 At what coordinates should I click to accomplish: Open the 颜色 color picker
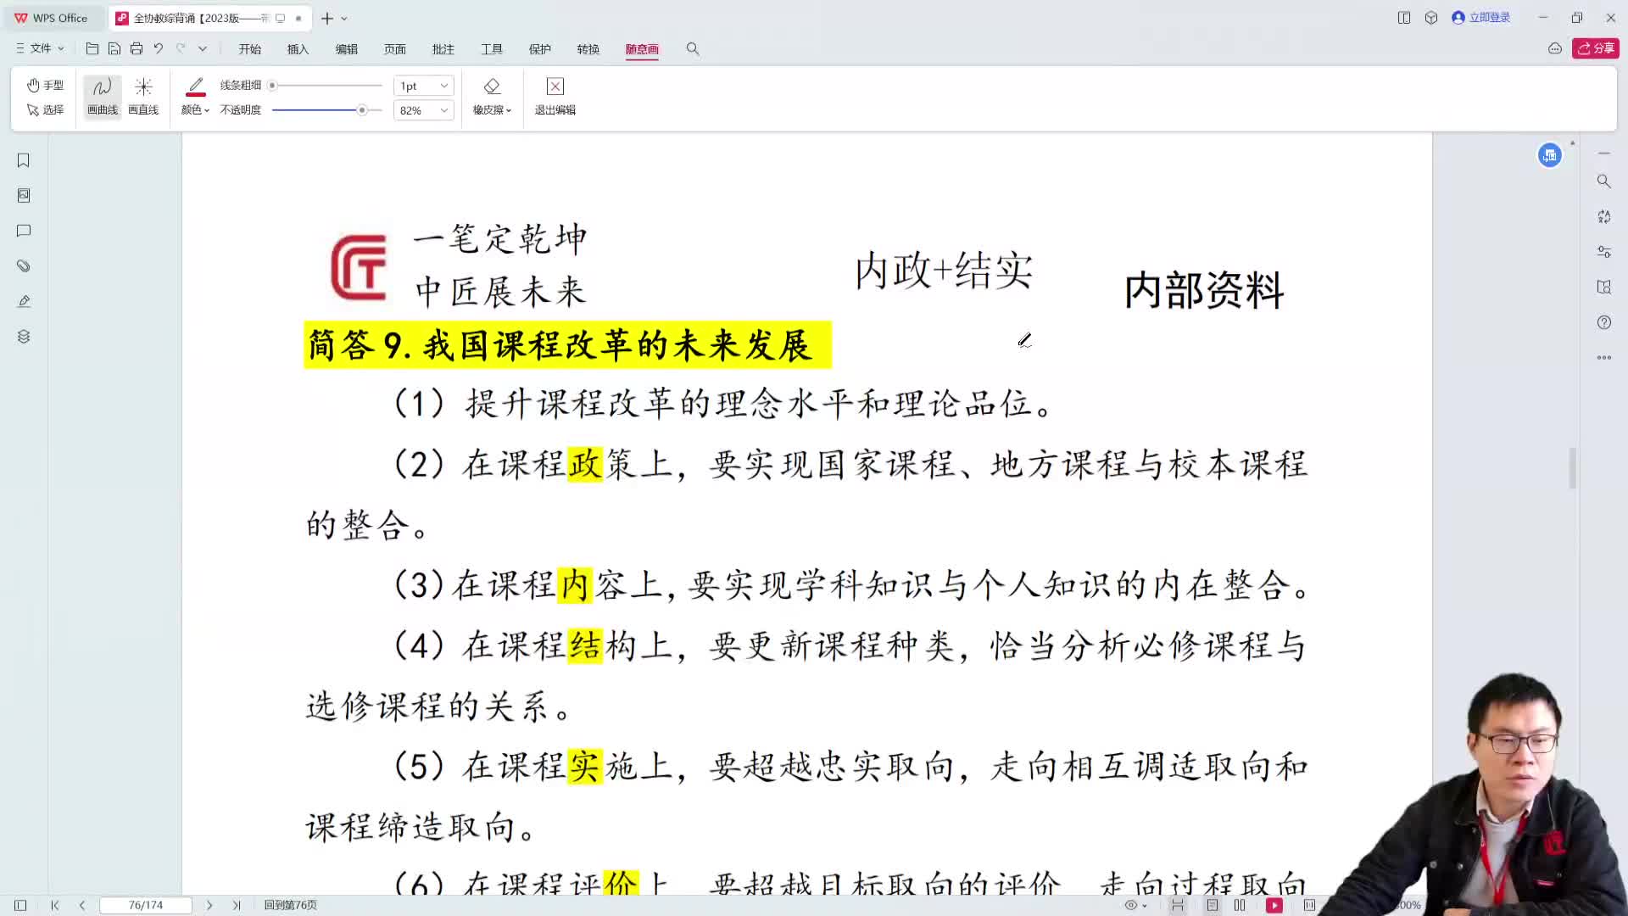pos(194,109)
